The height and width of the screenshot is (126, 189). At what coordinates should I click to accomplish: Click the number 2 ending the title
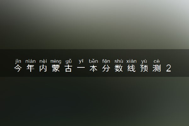pos(169,68)
